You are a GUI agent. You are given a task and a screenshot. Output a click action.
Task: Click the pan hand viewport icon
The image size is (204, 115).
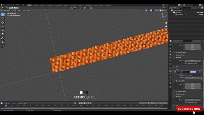coord(166,26)
